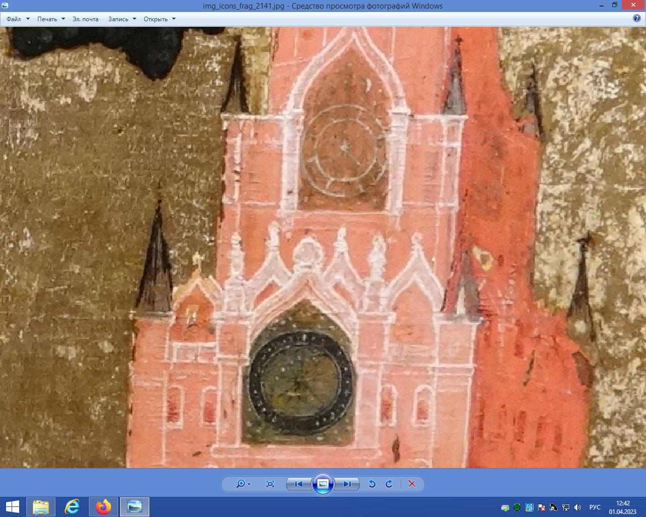Open the Открыть menu
Viewport: 646px width, 517px height.
(x=159, y=19)
